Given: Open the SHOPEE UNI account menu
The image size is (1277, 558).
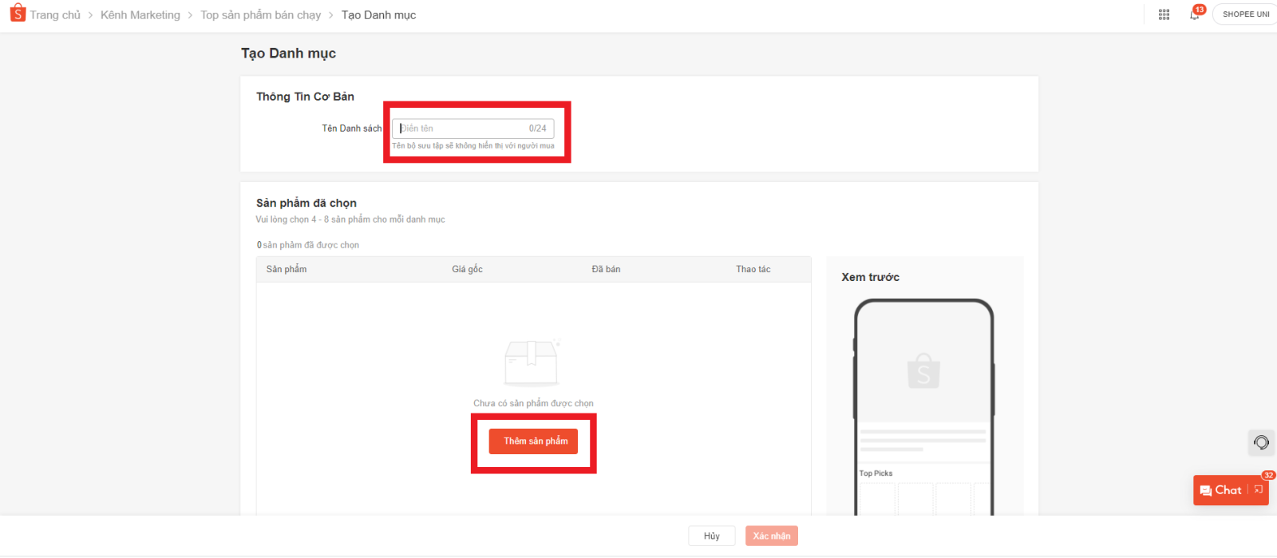Looking at the screenshot, I should (x=1245, y=14).
